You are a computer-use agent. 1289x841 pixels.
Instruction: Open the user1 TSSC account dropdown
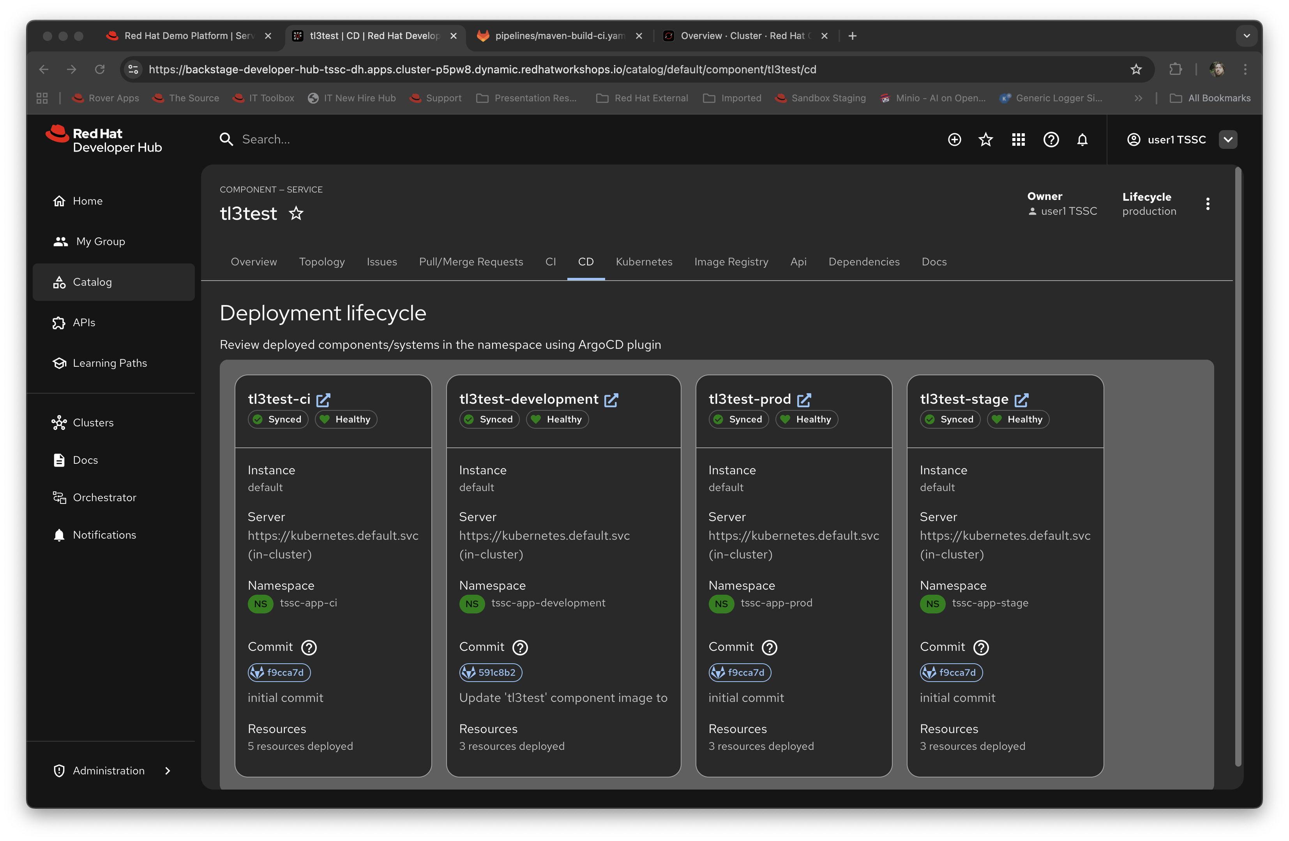coord(1228,139)
